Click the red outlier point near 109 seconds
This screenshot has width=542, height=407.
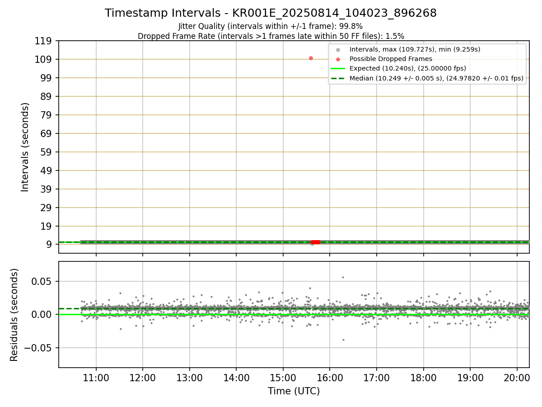pos(311,58)
